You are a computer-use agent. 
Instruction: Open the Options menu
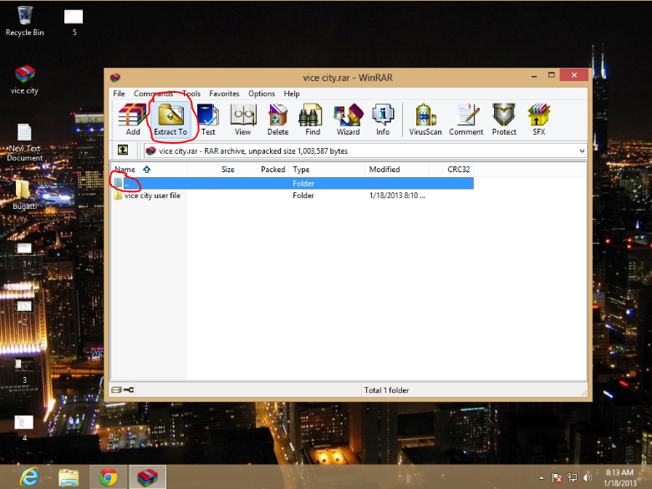(x=262, y=94)
